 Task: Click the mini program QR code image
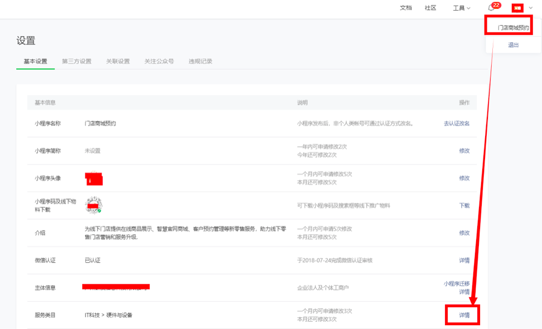(x=94, y=205)
